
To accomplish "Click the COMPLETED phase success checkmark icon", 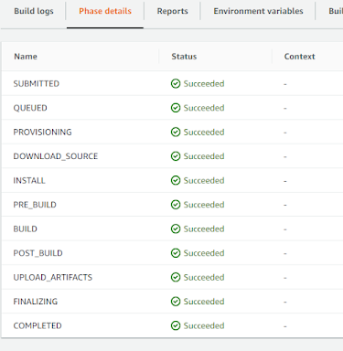I will click(x=176, y=325).
